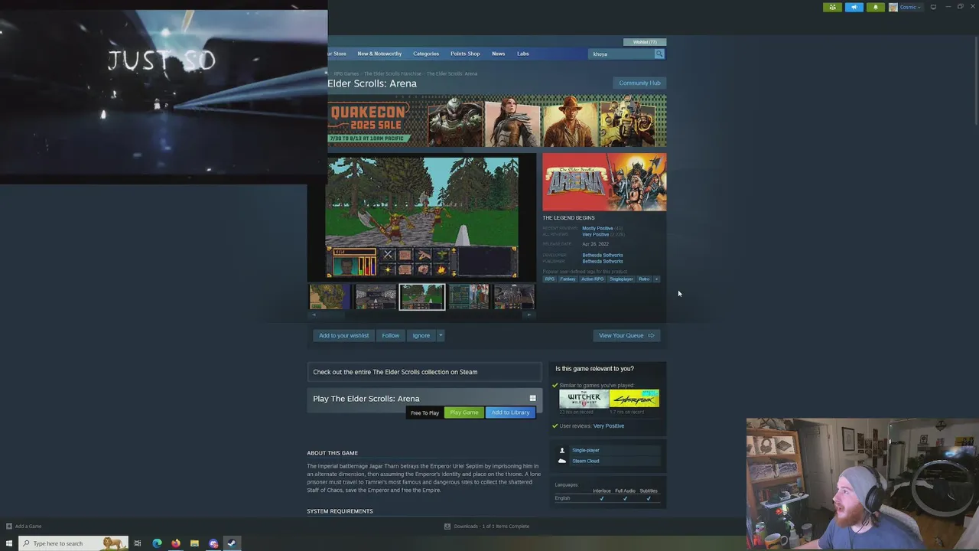Select the map screenshot thumbnail
This screenshot has width=979, height=551.
[329, 297]
